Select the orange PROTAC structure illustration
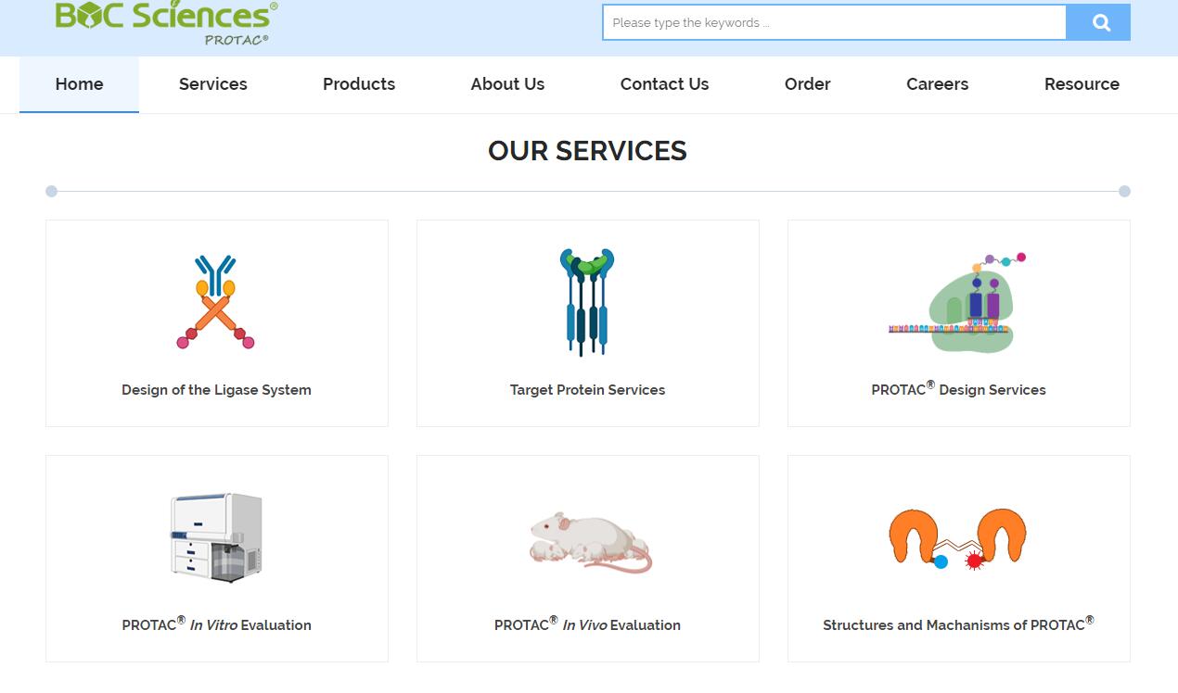Image resolution: width=1178 pixels, height=693 pixels. 958,537
